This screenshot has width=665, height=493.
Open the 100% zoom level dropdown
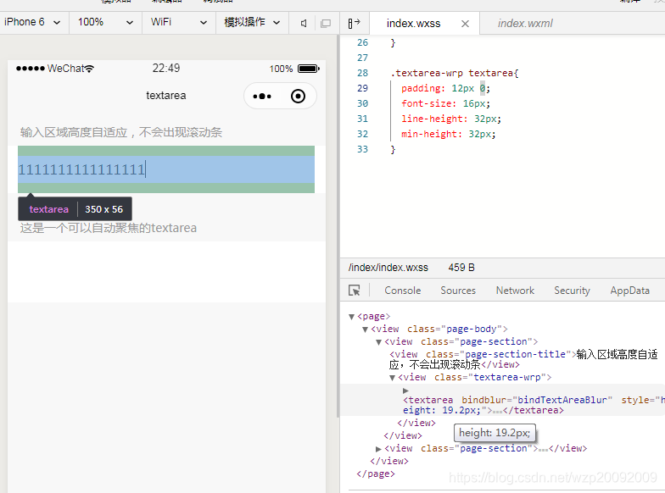[105, 22]
